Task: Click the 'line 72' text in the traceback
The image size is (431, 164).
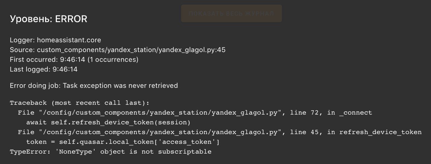Action: click(x=305, y=113)
